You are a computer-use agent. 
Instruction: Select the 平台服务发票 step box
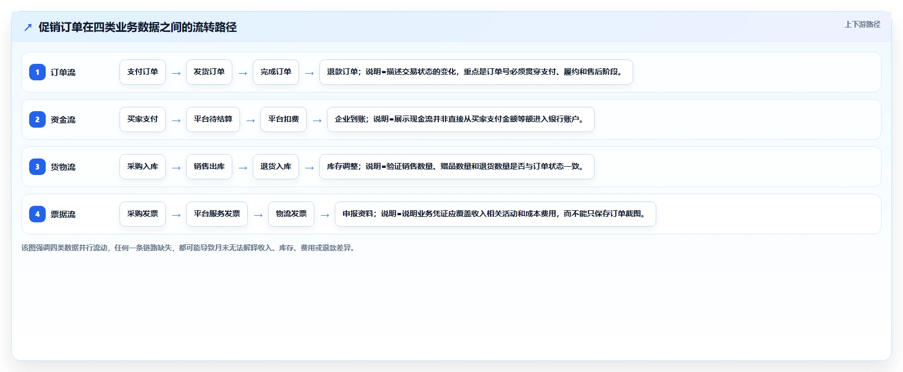[217, 214]
